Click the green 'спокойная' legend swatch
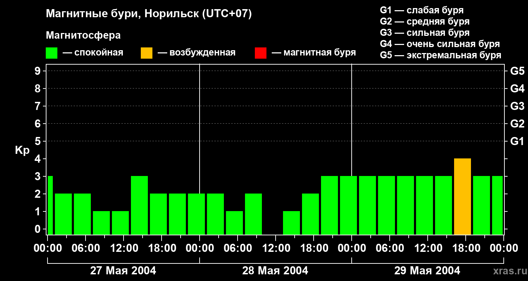528x281 pixels. coord(51,53)
